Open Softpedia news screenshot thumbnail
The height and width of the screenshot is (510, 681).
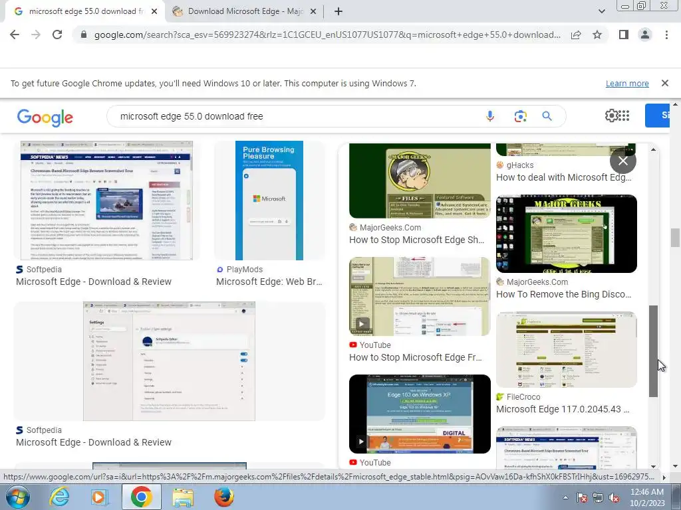click(106, 201)
